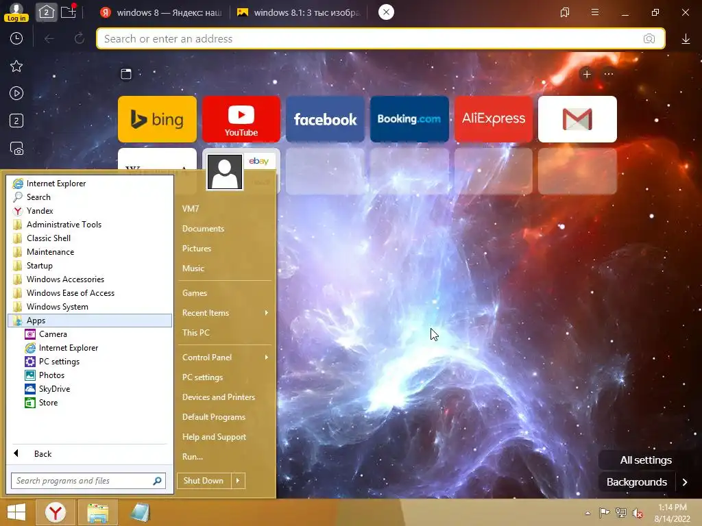Expand the Recent Items submenu
This screenshot has height=526, width=702.
point(225,312)
